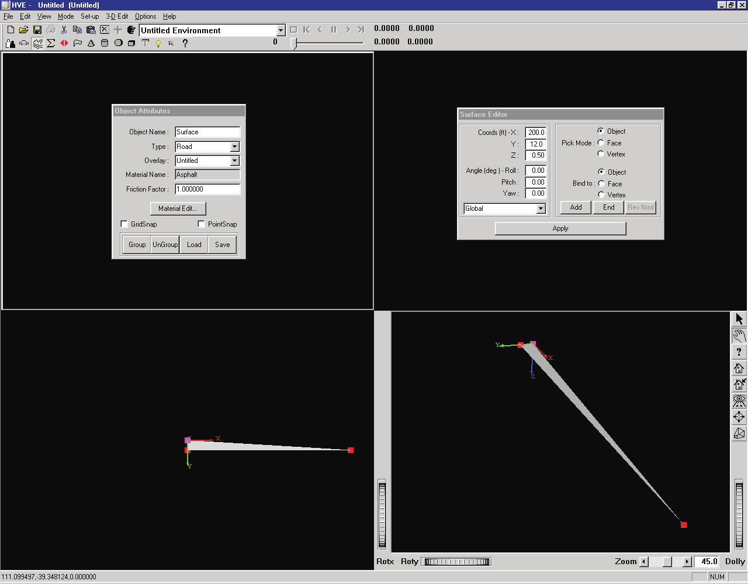Click the Friction Factor field
This screenshot has width=748, height=584.
tap(207, 189)
